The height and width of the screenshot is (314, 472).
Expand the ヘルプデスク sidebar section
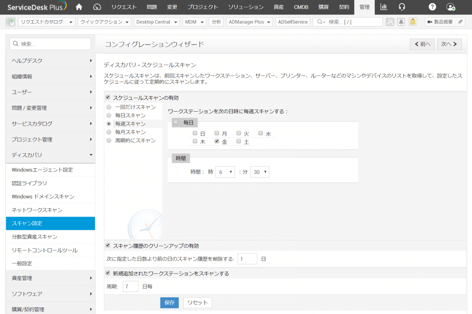pyautogui.click(x=50, y=61)
